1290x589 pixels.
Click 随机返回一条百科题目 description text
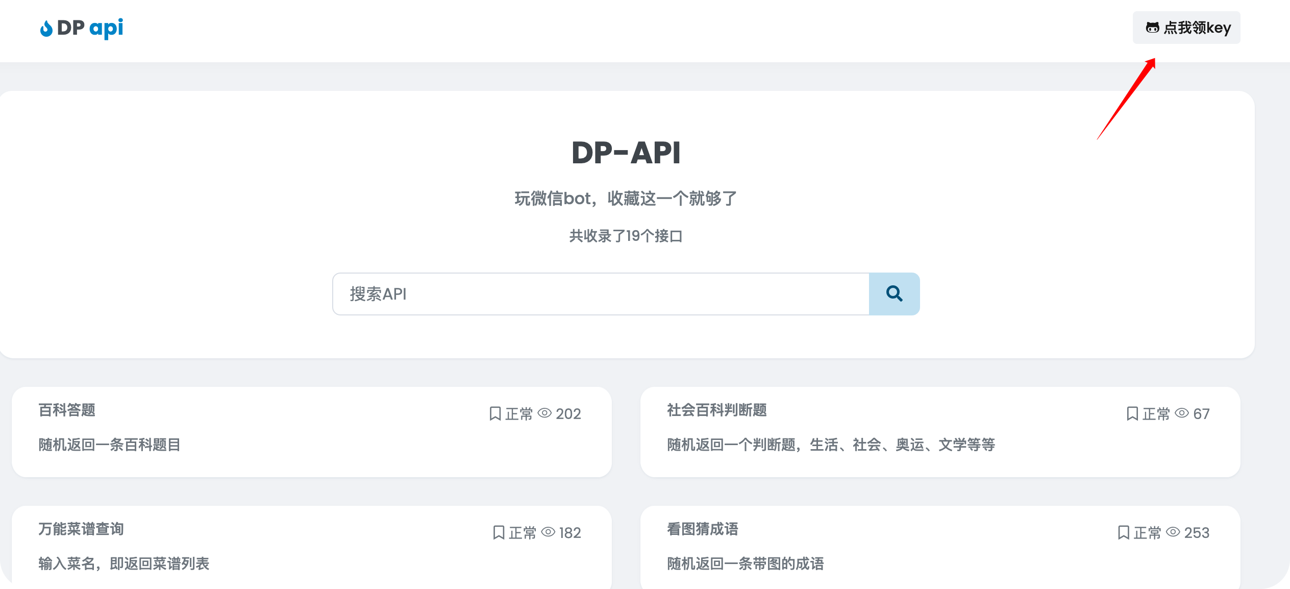pos(109,445)
